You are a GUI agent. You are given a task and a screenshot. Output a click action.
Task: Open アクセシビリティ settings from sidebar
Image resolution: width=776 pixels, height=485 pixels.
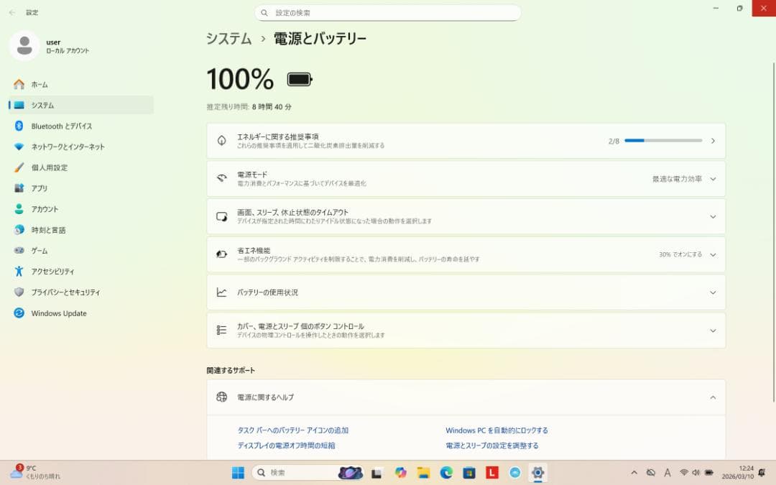click(55, 271)
